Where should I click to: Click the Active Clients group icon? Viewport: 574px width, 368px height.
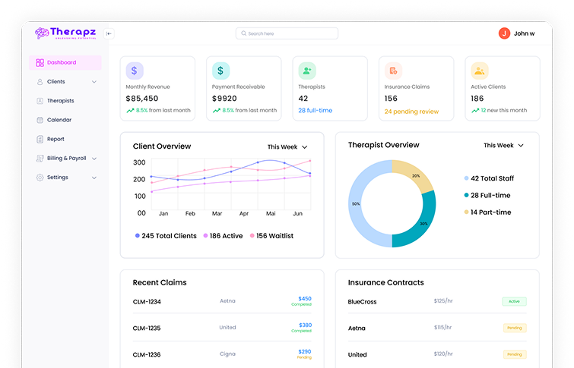(x=479, y=71)
